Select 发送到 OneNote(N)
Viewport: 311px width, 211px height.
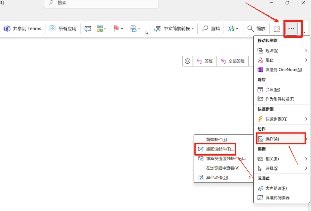point(282,69)
